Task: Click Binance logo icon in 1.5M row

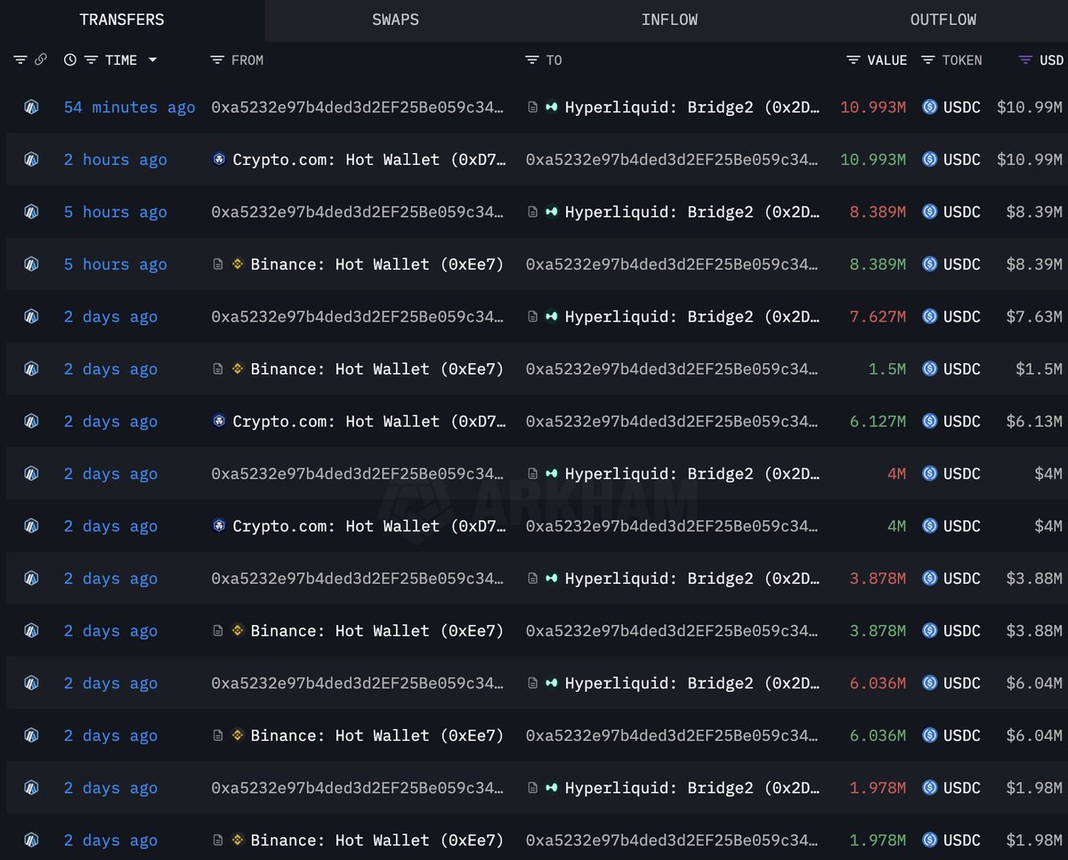Action: [238, 369]
